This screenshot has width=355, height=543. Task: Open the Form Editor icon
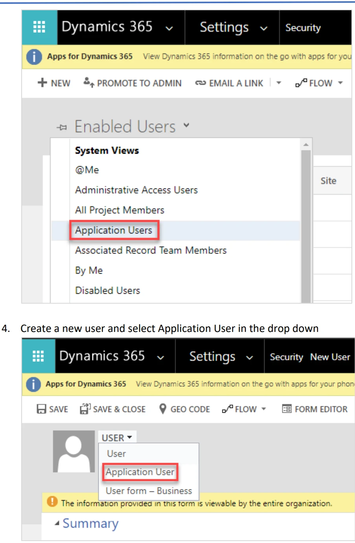click(287, 409)
